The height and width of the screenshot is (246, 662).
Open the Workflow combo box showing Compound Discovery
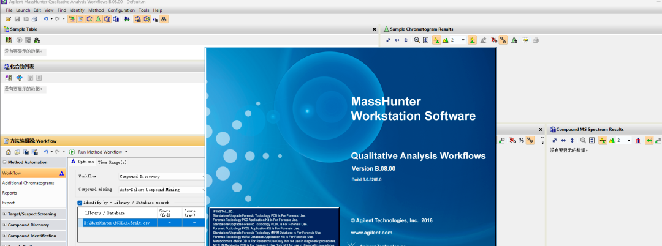tap(162, 176)
